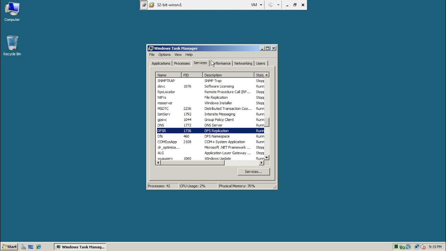Sort services by Status column header
The width and height of the screenshot is (446, 251).
(259, 75)
